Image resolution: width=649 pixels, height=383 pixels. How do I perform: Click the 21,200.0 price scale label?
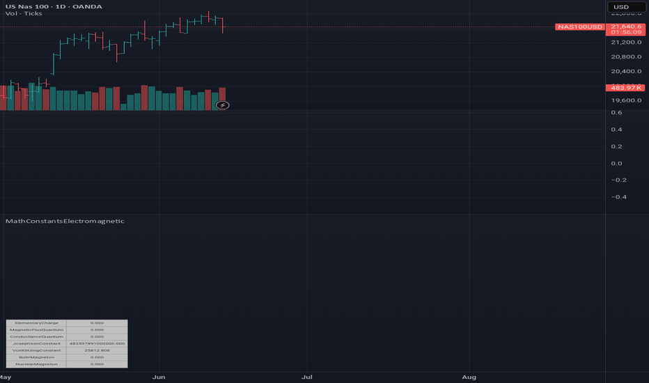[626, 42]
